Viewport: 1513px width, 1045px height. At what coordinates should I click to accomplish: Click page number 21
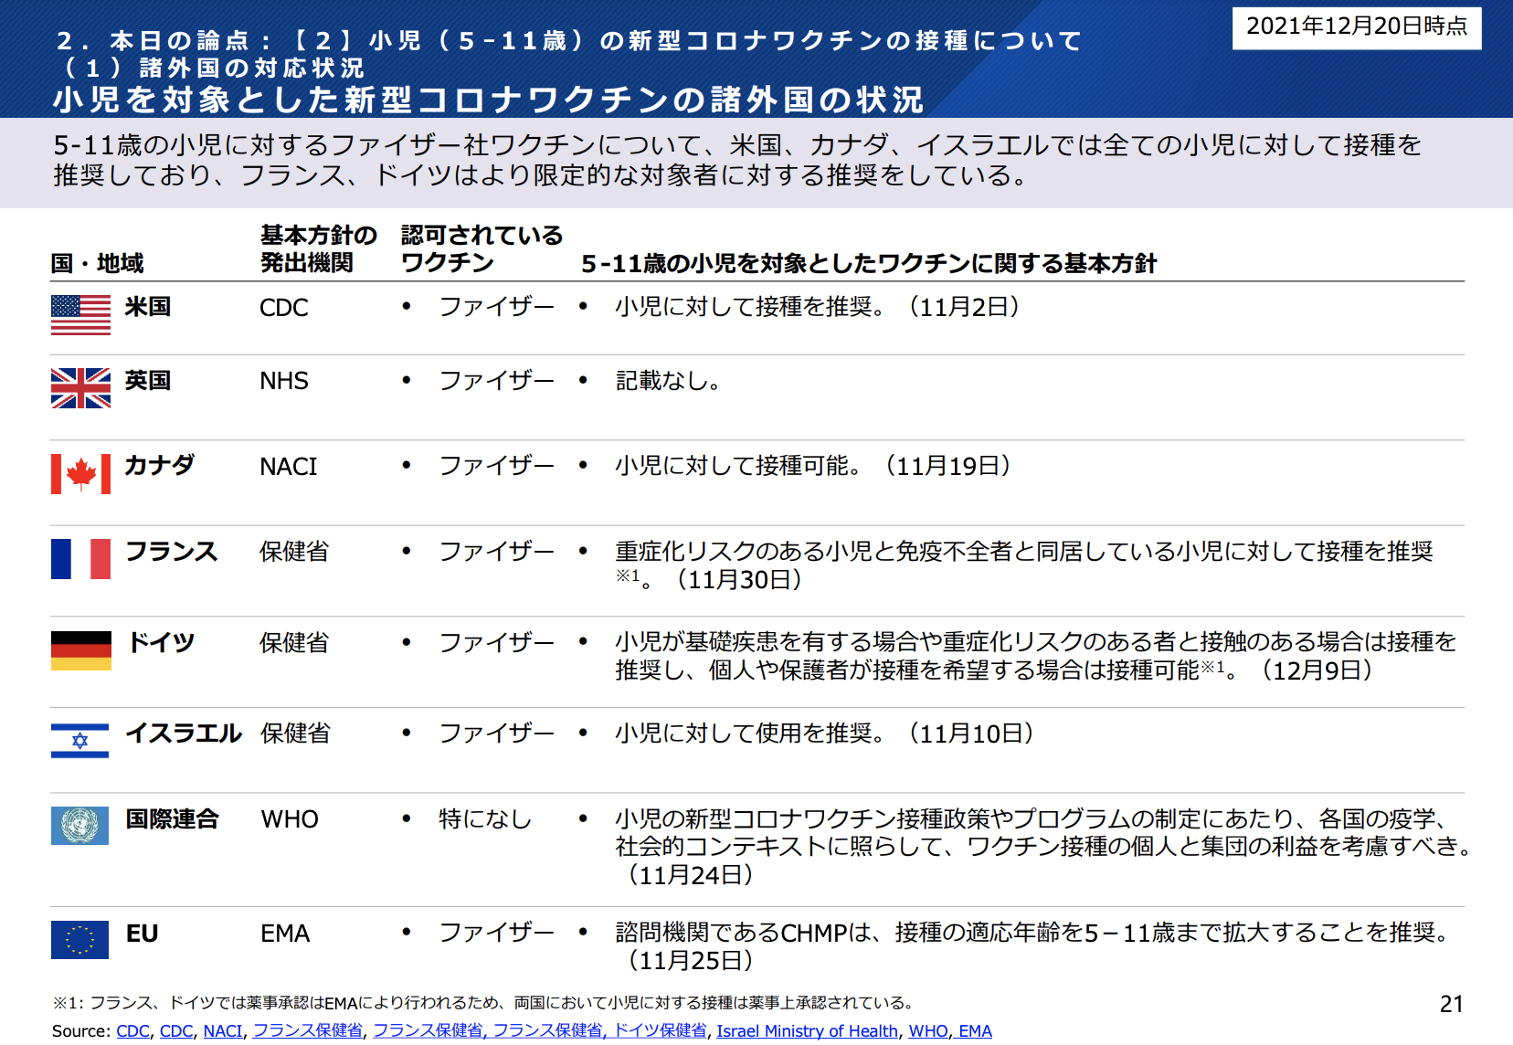[x=1451, y=1005]
